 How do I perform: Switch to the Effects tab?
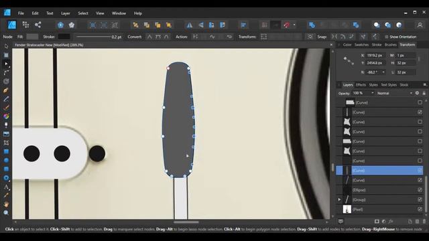click(x=361, y=85)
